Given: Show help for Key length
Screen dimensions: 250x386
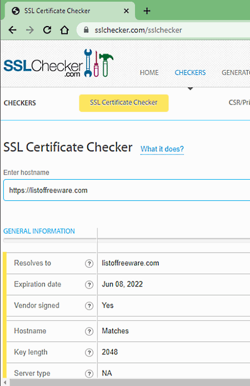Looking at the screenshot, I should 89,353.
